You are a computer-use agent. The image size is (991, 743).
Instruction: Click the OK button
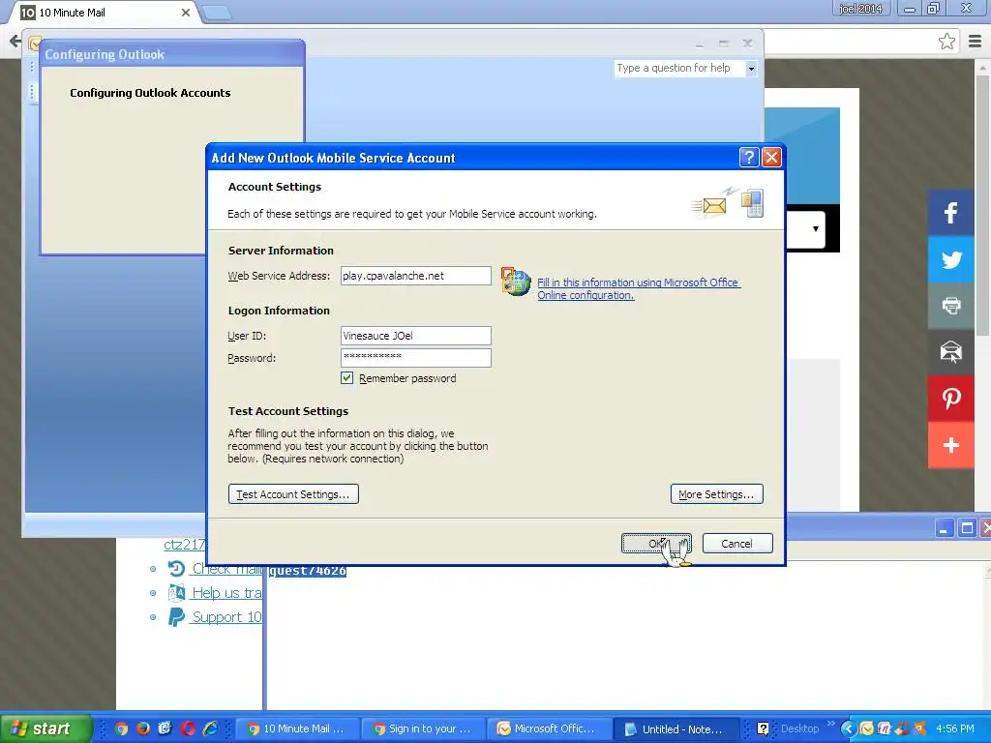tap(656, 544)
